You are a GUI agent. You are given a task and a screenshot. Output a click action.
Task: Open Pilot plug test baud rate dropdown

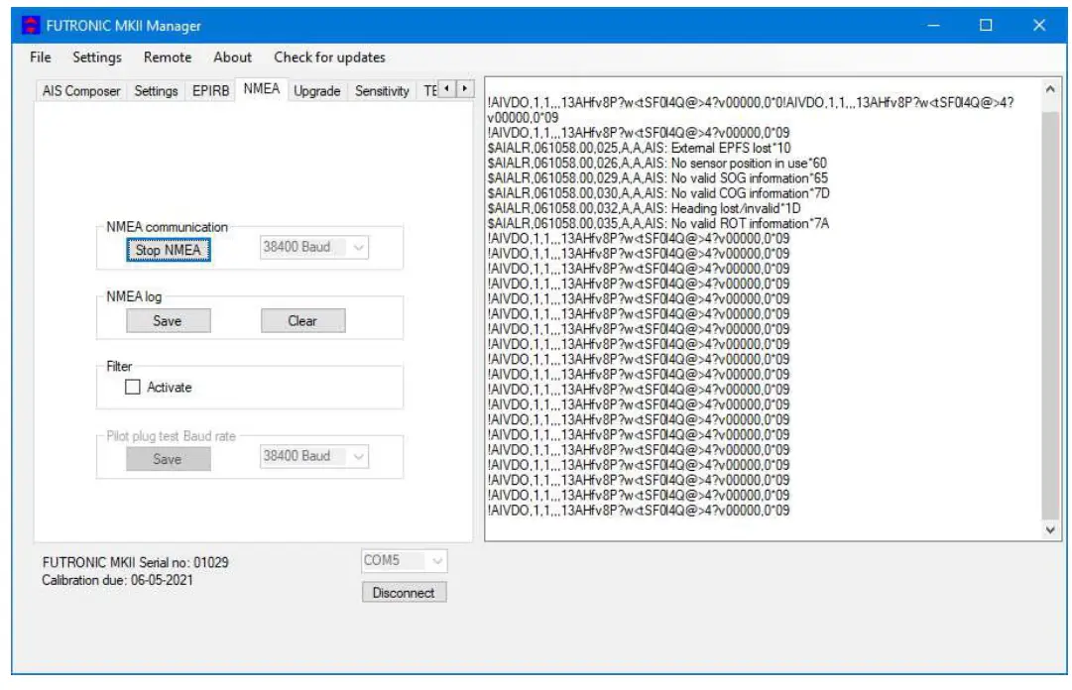[313, 456]
